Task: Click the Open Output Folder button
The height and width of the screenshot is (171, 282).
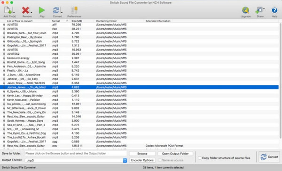Action: [x=175, y=154]
